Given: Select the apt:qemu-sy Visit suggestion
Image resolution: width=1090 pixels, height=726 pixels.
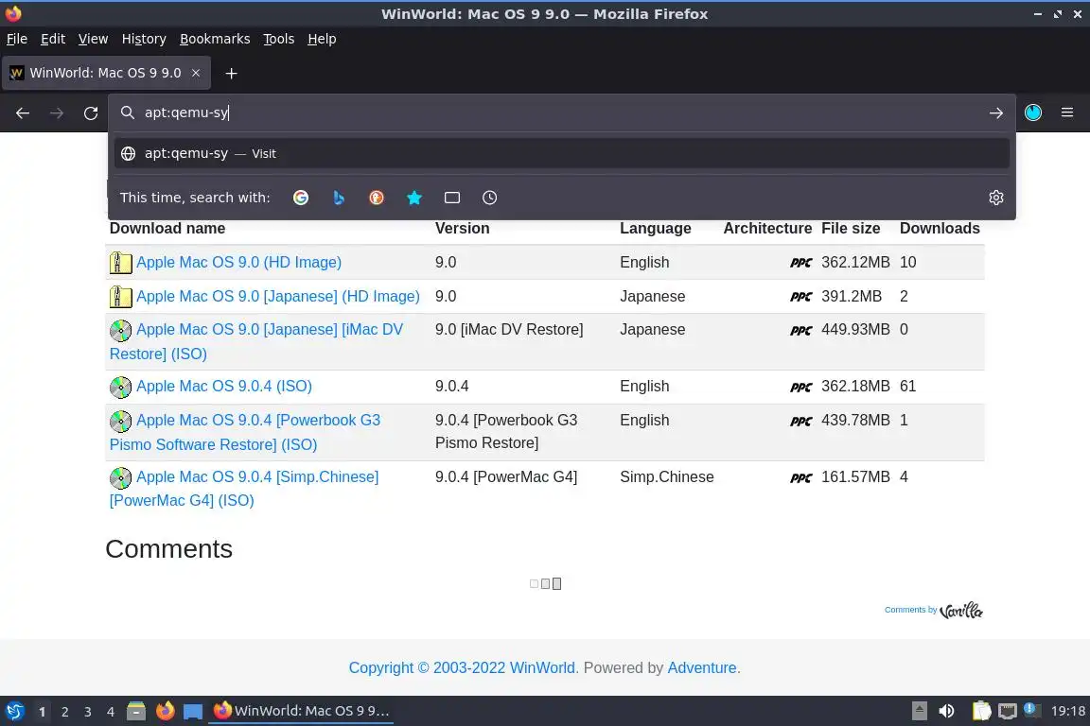Looking at the screenshot, I should tap(562, 153).
